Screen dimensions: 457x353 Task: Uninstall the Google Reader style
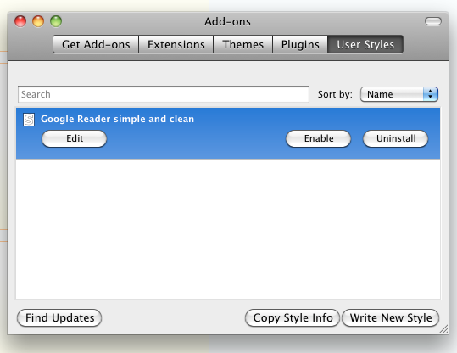[x=395, y=138]
